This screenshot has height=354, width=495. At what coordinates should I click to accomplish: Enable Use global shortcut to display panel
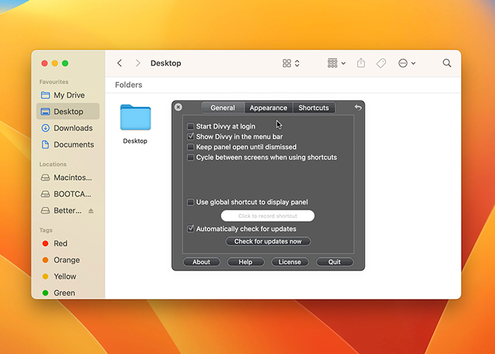click(190, 202)
